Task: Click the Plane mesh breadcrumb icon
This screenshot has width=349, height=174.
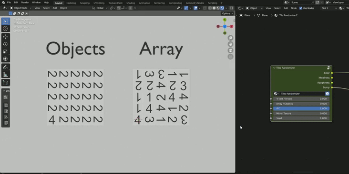Action: point(258,15)
